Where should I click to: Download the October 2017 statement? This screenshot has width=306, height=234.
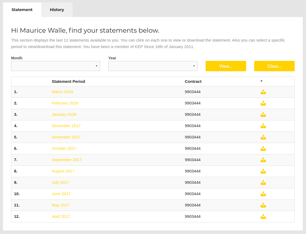[x=263, y=149]
